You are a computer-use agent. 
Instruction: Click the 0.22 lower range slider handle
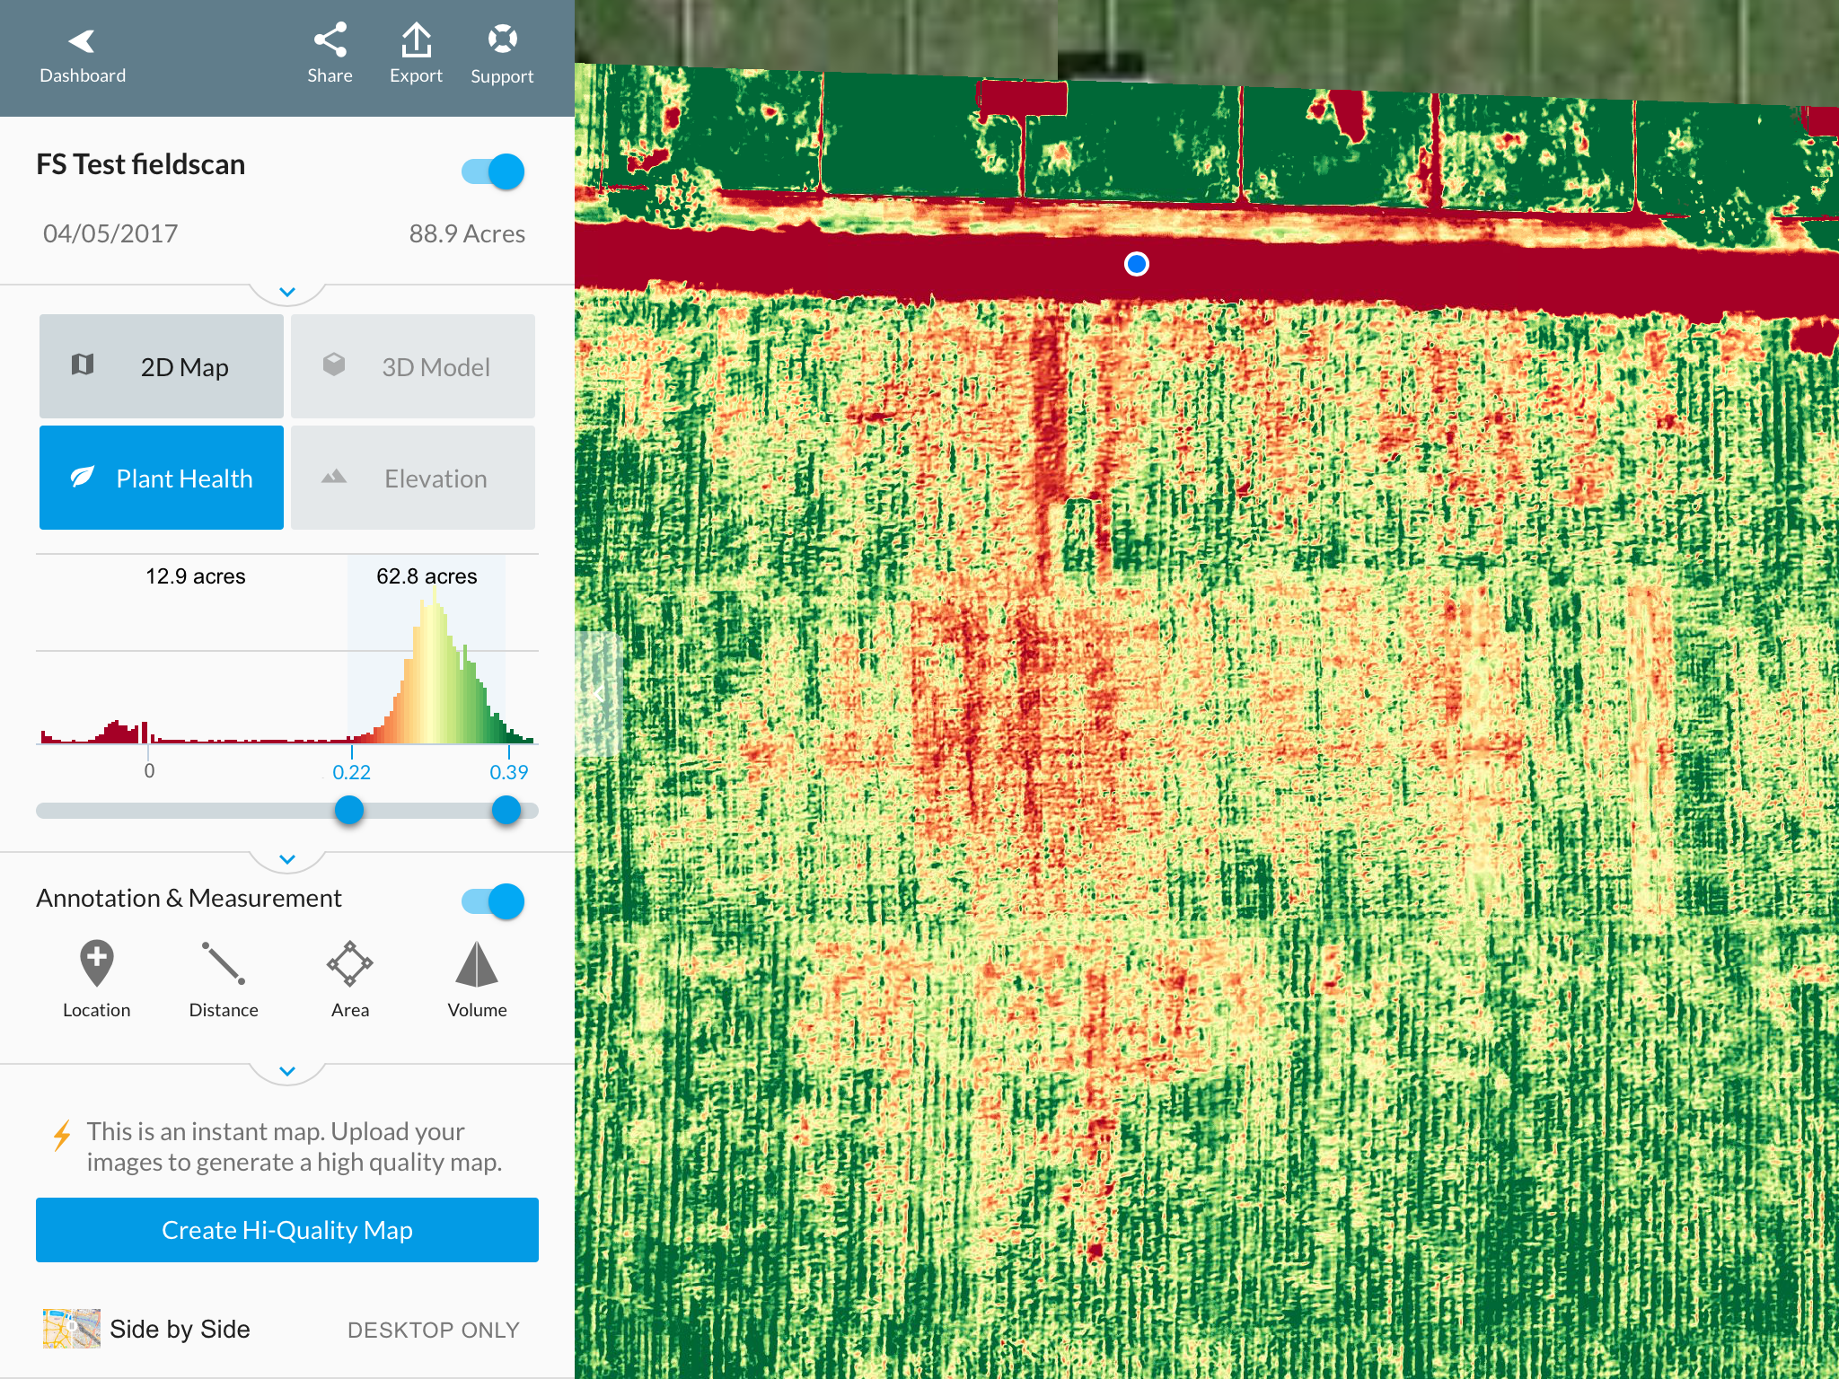tap(349, 811)
